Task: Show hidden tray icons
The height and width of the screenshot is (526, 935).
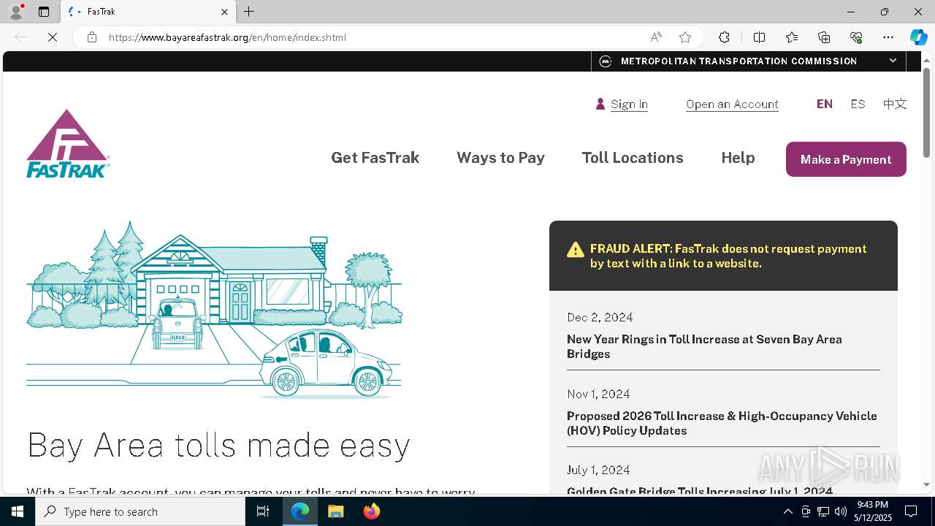Action: 787,511
